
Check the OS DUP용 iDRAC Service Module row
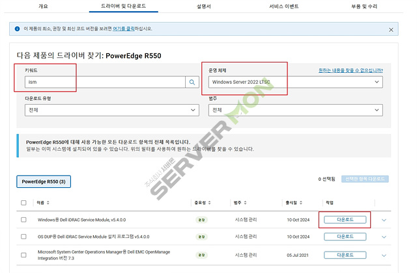[23, 237]
